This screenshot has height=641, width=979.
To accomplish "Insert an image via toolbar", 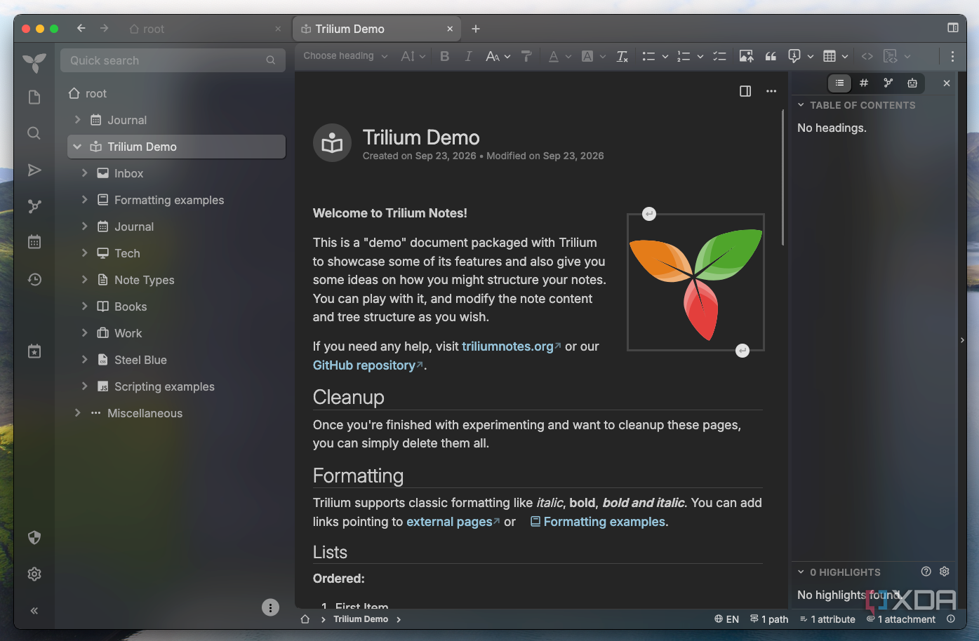I will pos(746,56).
